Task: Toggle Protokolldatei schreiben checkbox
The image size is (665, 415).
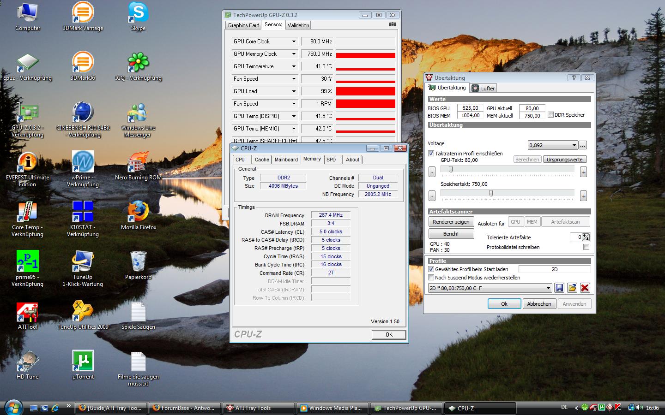Action: pos(586,247)
